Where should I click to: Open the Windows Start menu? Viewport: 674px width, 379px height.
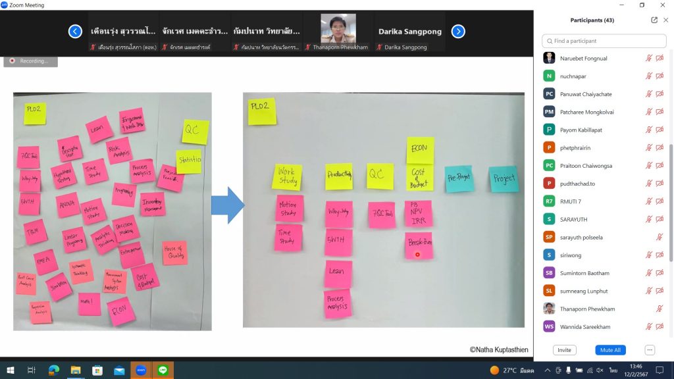[x=10, y=370]
